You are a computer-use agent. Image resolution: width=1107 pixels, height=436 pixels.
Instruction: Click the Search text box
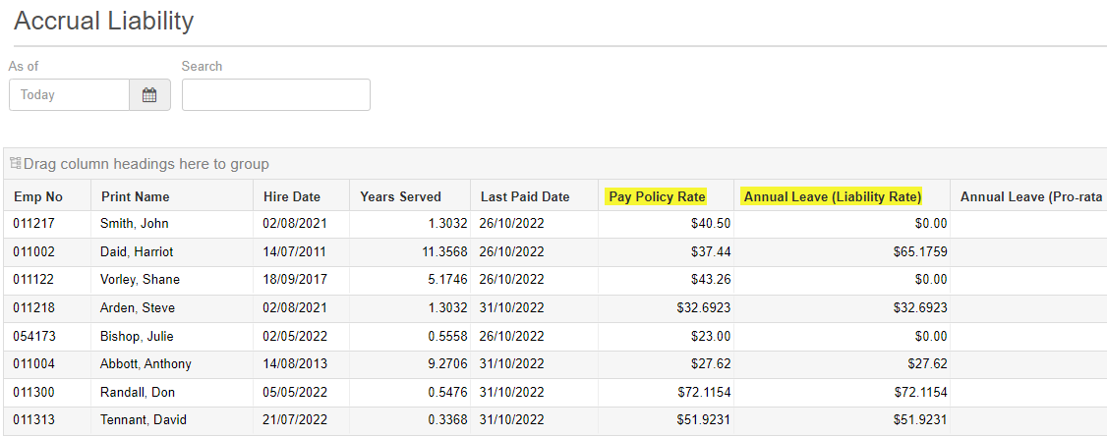pyautogui.click(x=275, y=95)
